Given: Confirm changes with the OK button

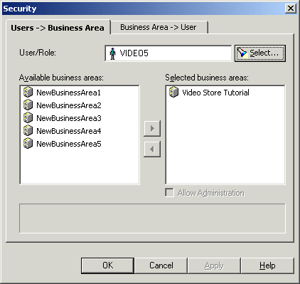Looking at the screenshot, I should click(107, 265).
